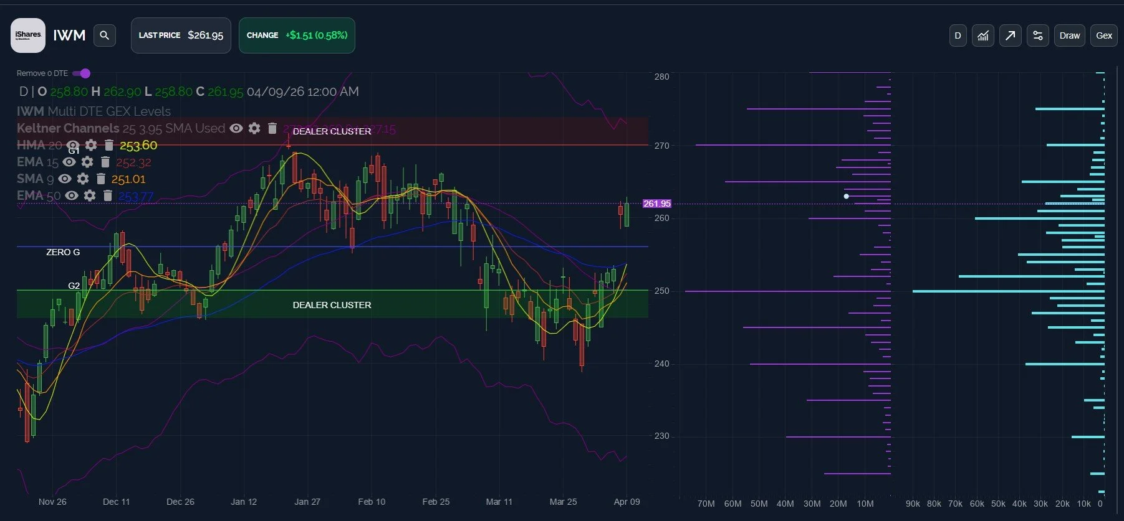Image resolution: width=1124 pixels, height=521 pixels.
Task: Hide the EMA 15 indicator
Action: [69, 162]
